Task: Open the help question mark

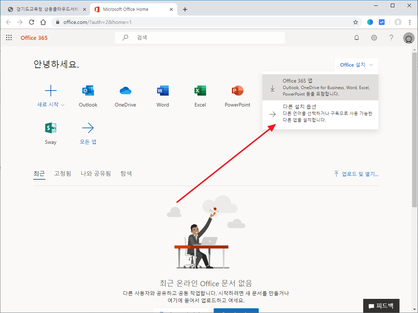Action: 392,38
